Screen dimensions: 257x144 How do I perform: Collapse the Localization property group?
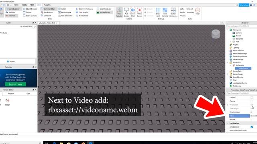228,123
